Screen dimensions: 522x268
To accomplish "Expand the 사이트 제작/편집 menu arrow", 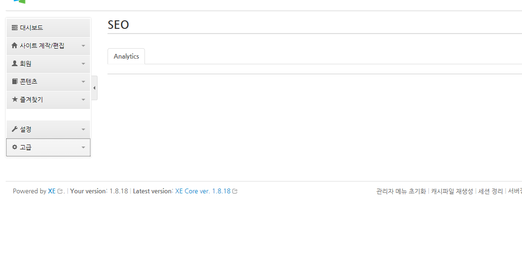I will (x=83, y=46).
